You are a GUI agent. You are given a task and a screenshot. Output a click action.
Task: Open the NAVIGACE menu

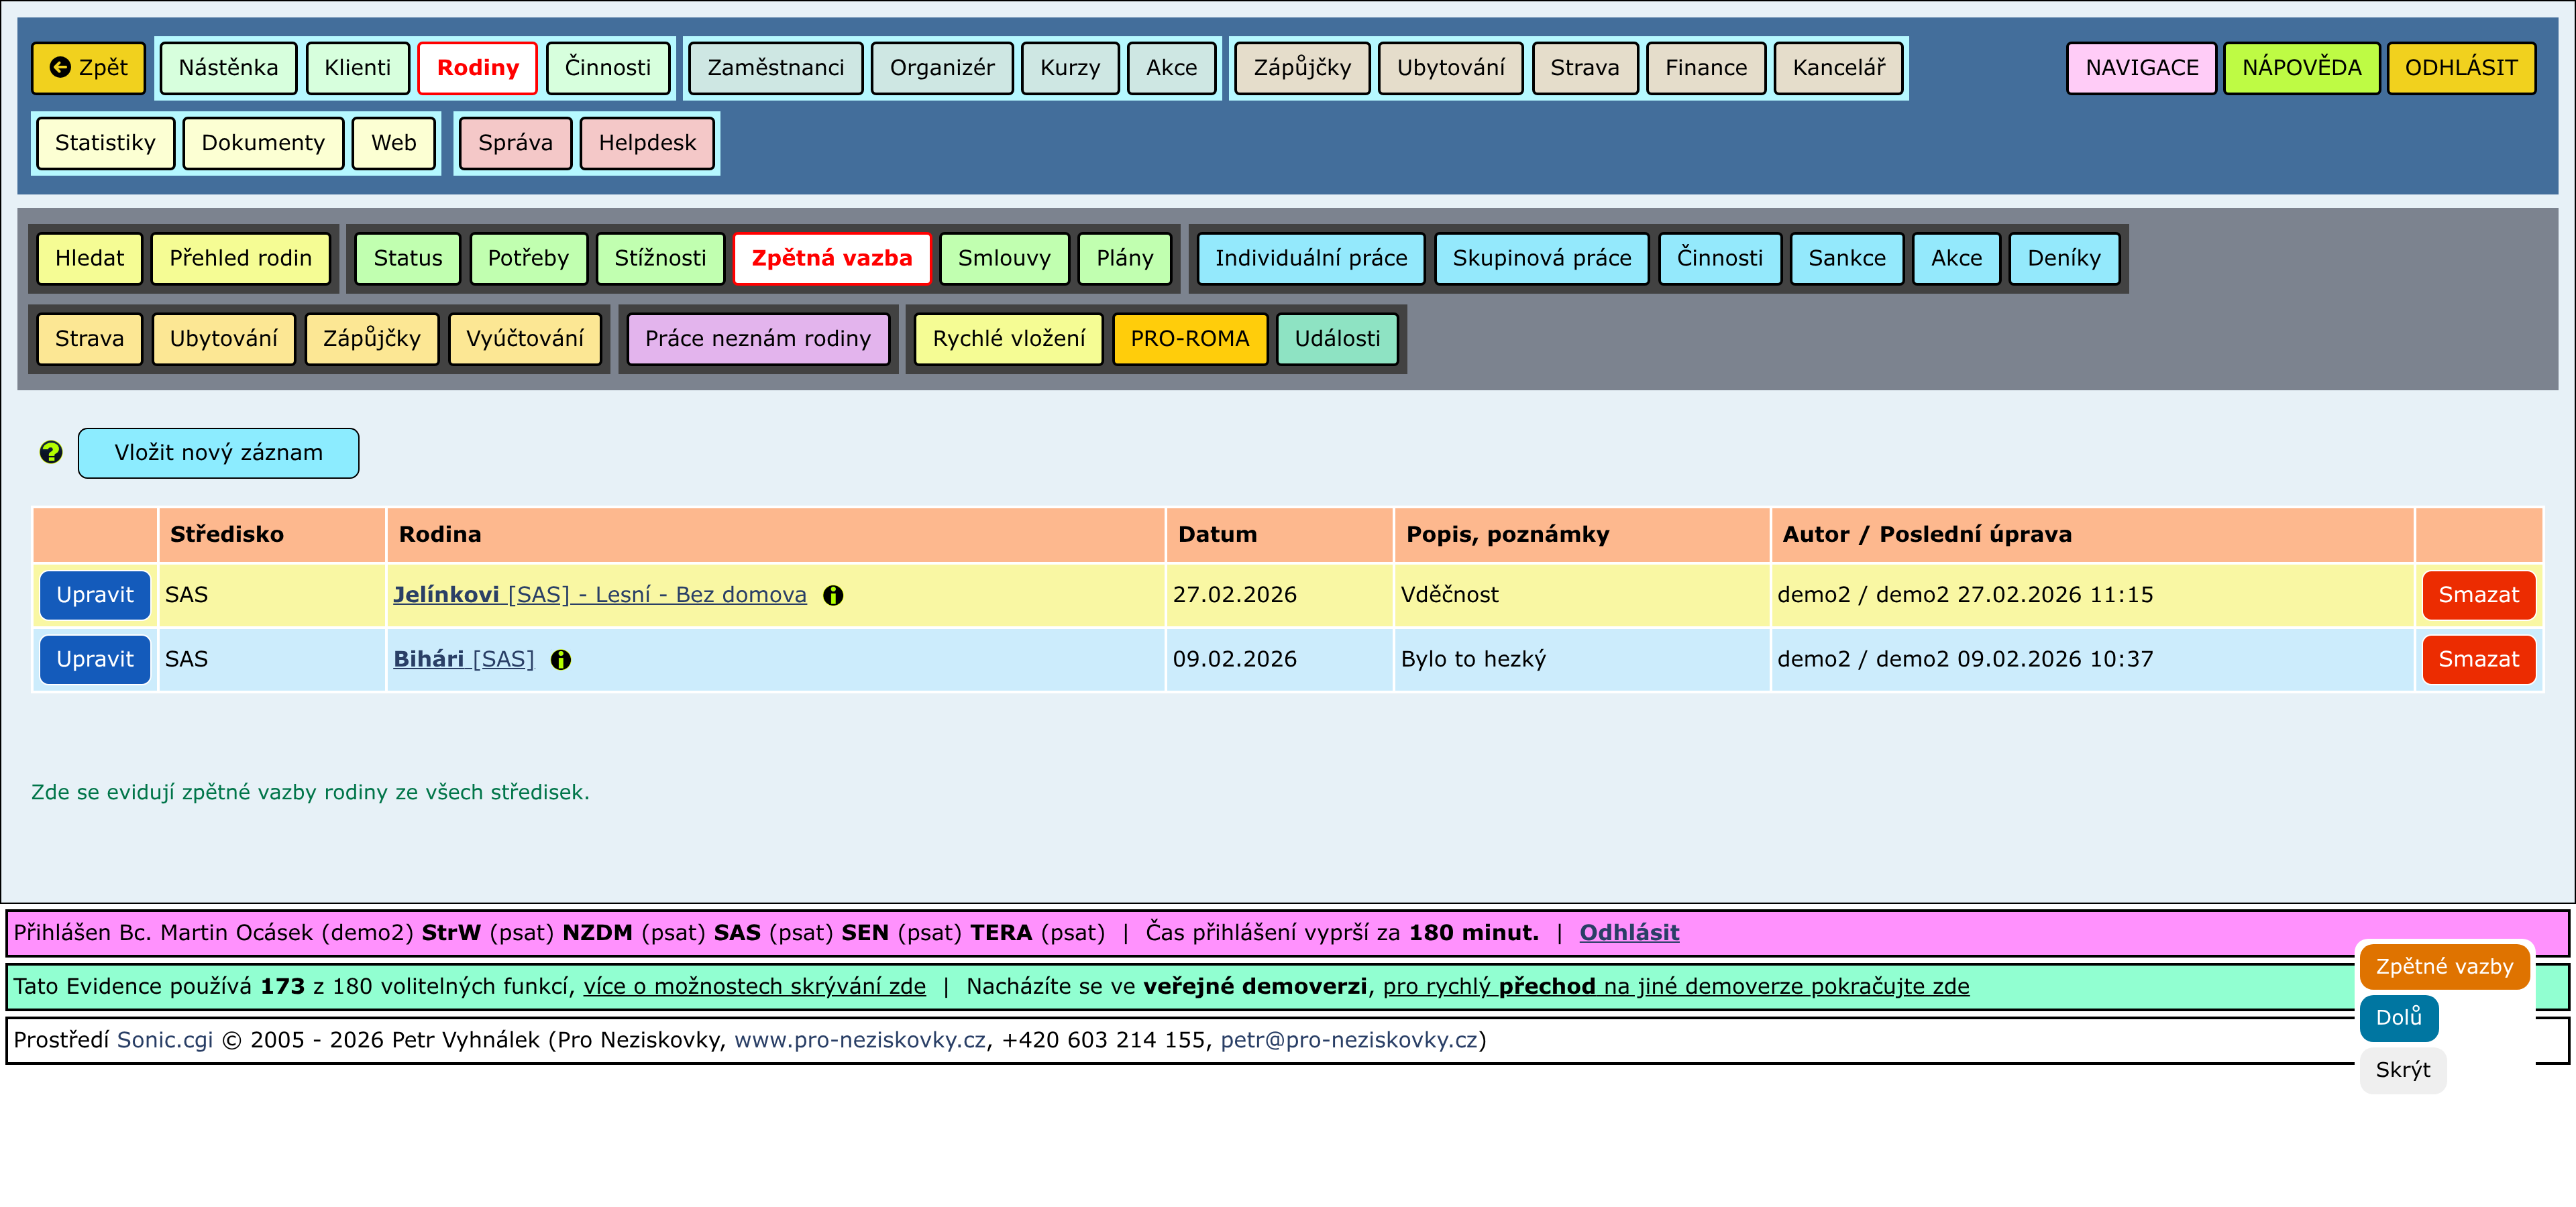point(2141,68)
